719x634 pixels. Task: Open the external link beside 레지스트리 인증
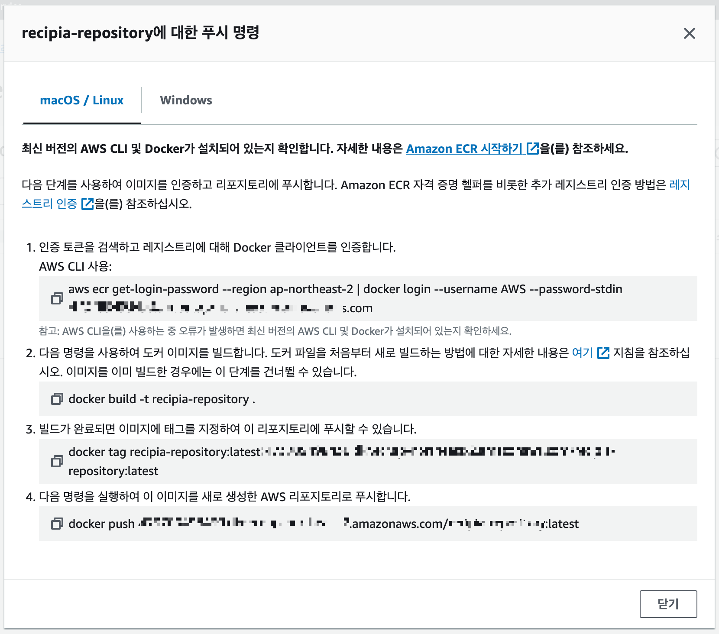pos(88,203)
